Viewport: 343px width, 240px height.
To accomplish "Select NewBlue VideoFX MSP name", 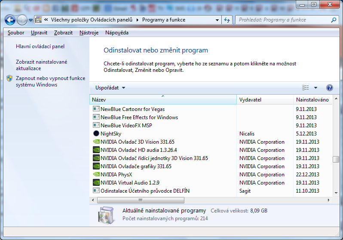I will click(126, 126).
